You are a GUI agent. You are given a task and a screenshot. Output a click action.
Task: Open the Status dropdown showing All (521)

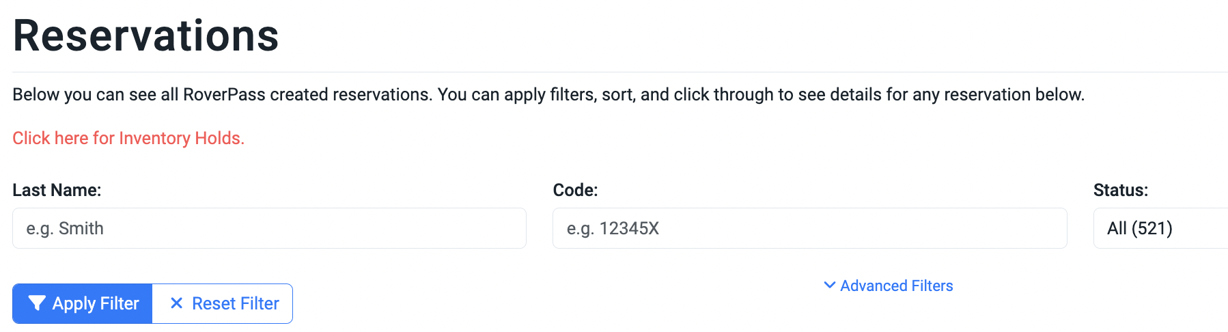click(1160, 228)
